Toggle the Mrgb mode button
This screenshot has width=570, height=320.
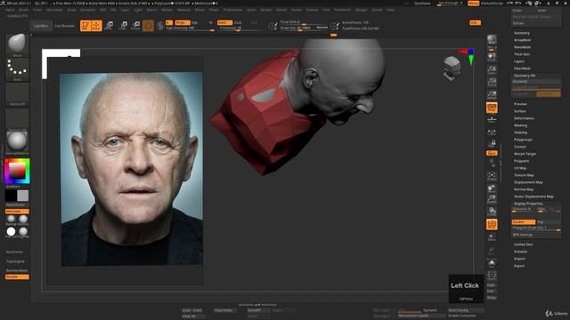182,22
